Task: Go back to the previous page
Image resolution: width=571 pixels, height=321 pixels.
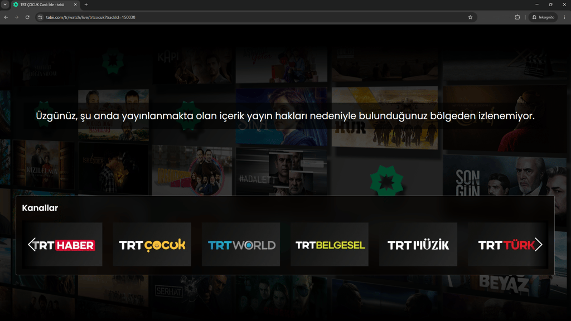Action: coord(6,17)
